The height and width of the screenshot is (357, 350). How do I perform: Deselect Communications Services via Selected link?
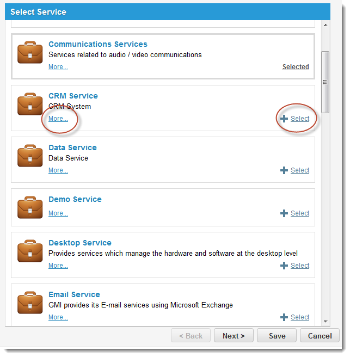(x=296, y=67)
